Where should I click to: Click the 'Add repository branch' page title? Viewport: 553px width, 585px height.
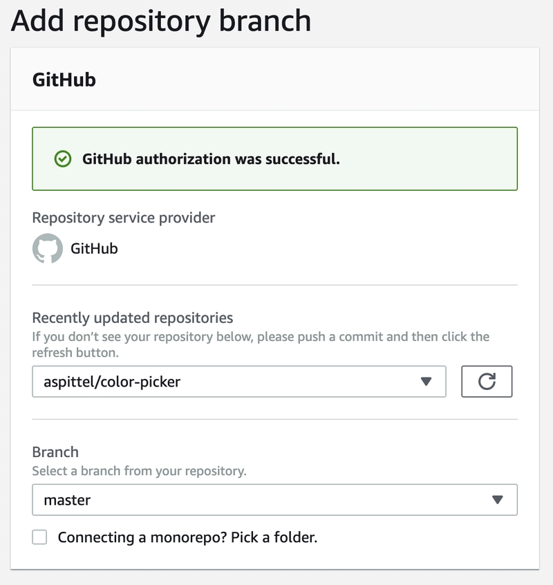click(x=161, y=21)
